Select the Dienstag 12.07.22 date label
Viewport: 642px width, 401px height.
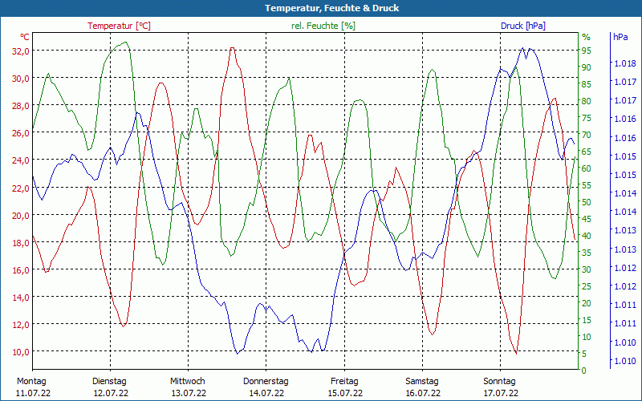110,387
